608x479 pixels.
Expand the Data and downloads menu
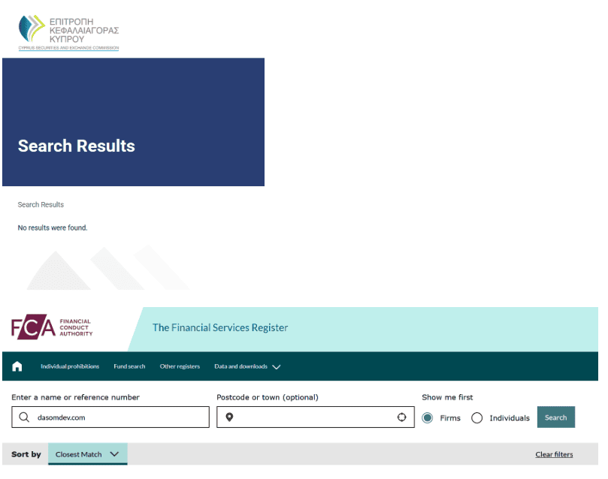pos(247,366)
